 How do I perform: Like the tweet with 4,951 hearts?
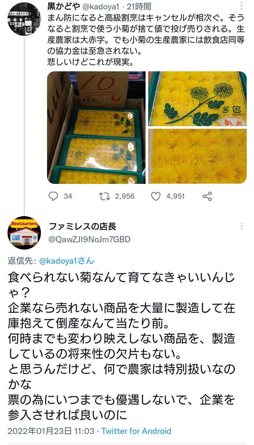[x=156, y=196]
